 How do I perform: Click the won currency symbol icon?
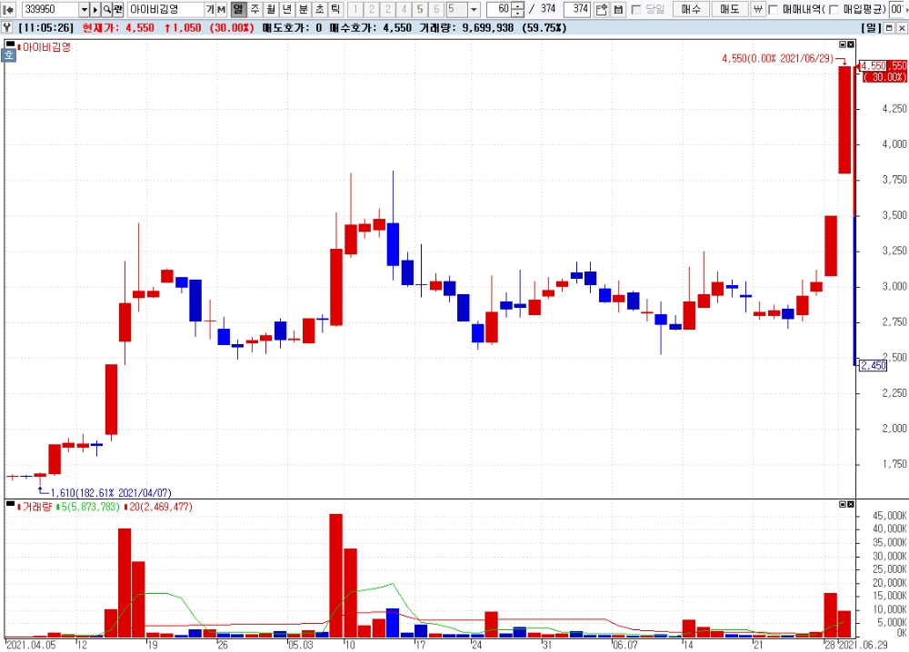tap(758, 9)
